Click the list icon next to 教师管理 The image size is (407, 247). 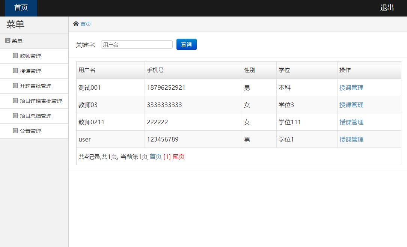coord(15,56)
